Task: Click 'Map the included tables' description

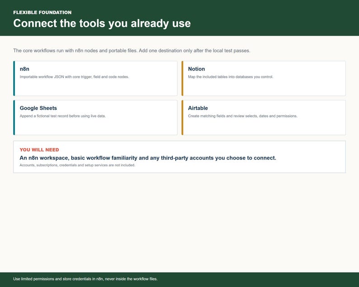Action: point(231,77)
